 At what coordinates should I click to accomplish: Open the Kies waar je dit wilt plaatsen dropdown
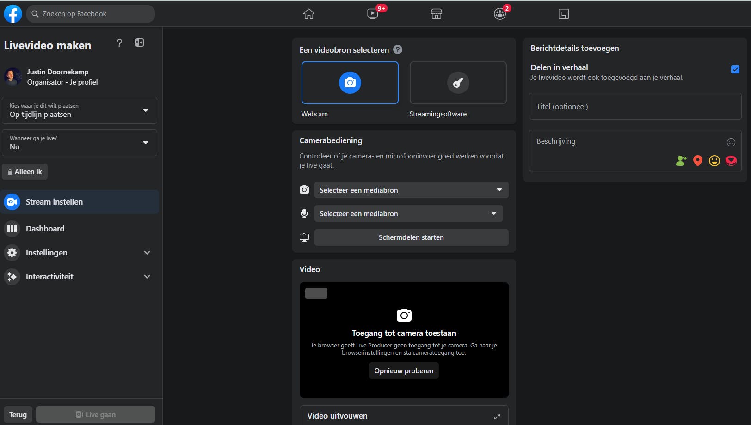point(80,110)
